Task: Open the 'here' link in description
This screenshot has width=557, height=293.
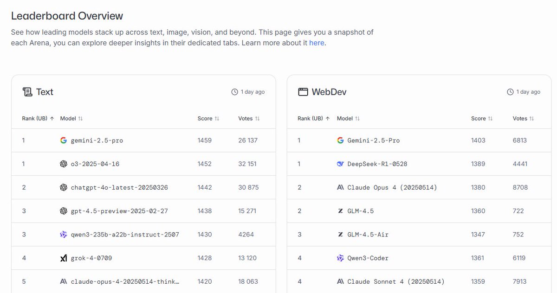Action: [317, 43]
